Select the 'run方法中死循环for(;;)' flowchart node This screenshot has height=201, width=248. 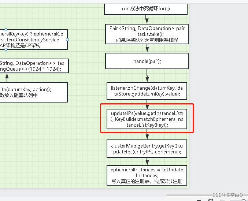146,9
